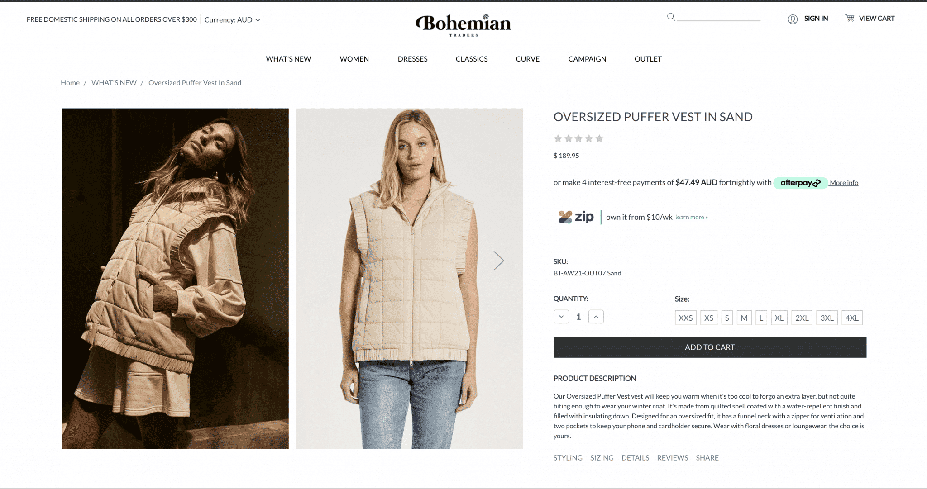
Task: Choose size M option
Action: [x=744, y=318]
